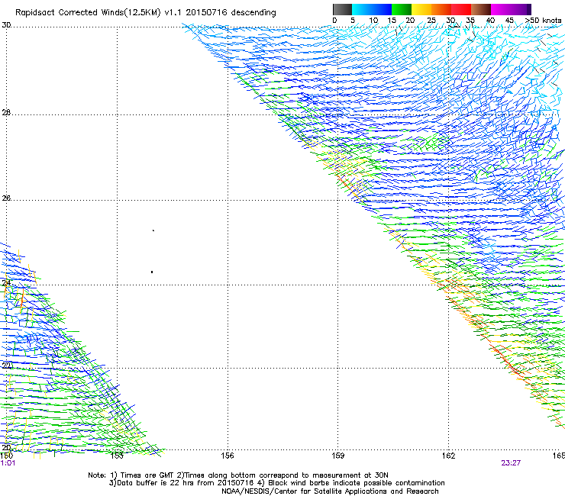
Task: Click the legend scale value '0'
Action: click(334, 21)
